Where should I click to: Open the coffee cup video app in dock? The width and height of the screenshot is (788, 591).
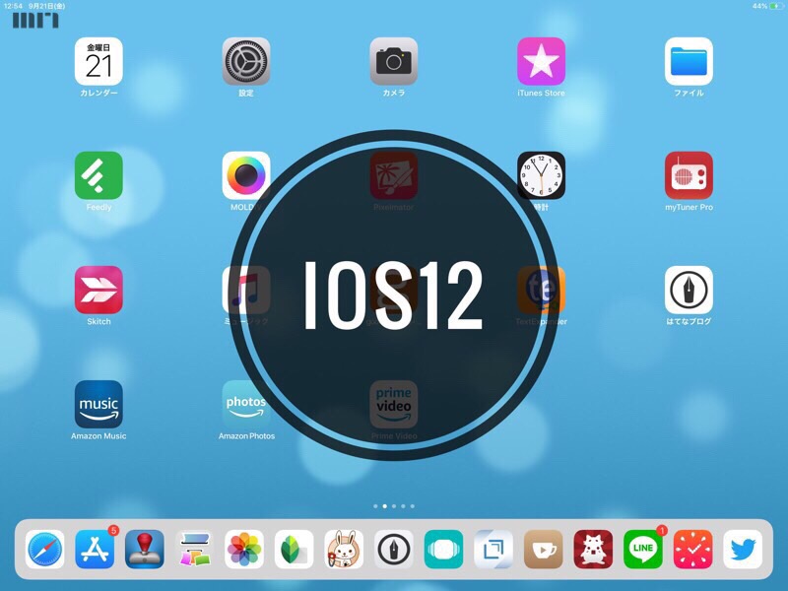tap(544, 550)
